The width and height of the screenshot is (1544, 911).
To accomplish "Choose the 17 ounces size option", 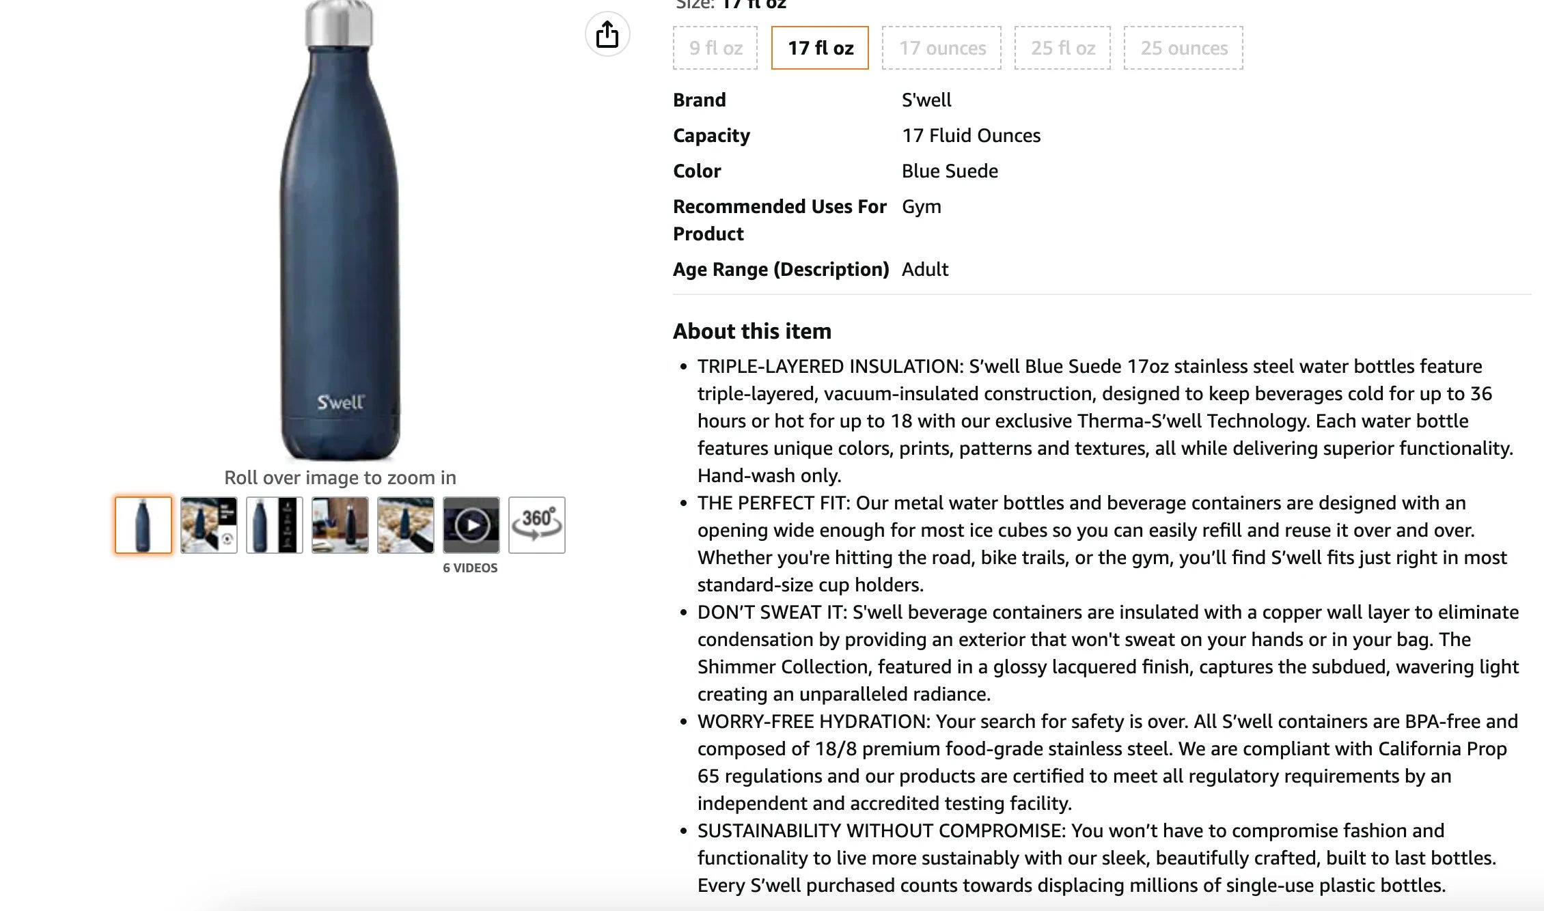I will tap(941, 48).
